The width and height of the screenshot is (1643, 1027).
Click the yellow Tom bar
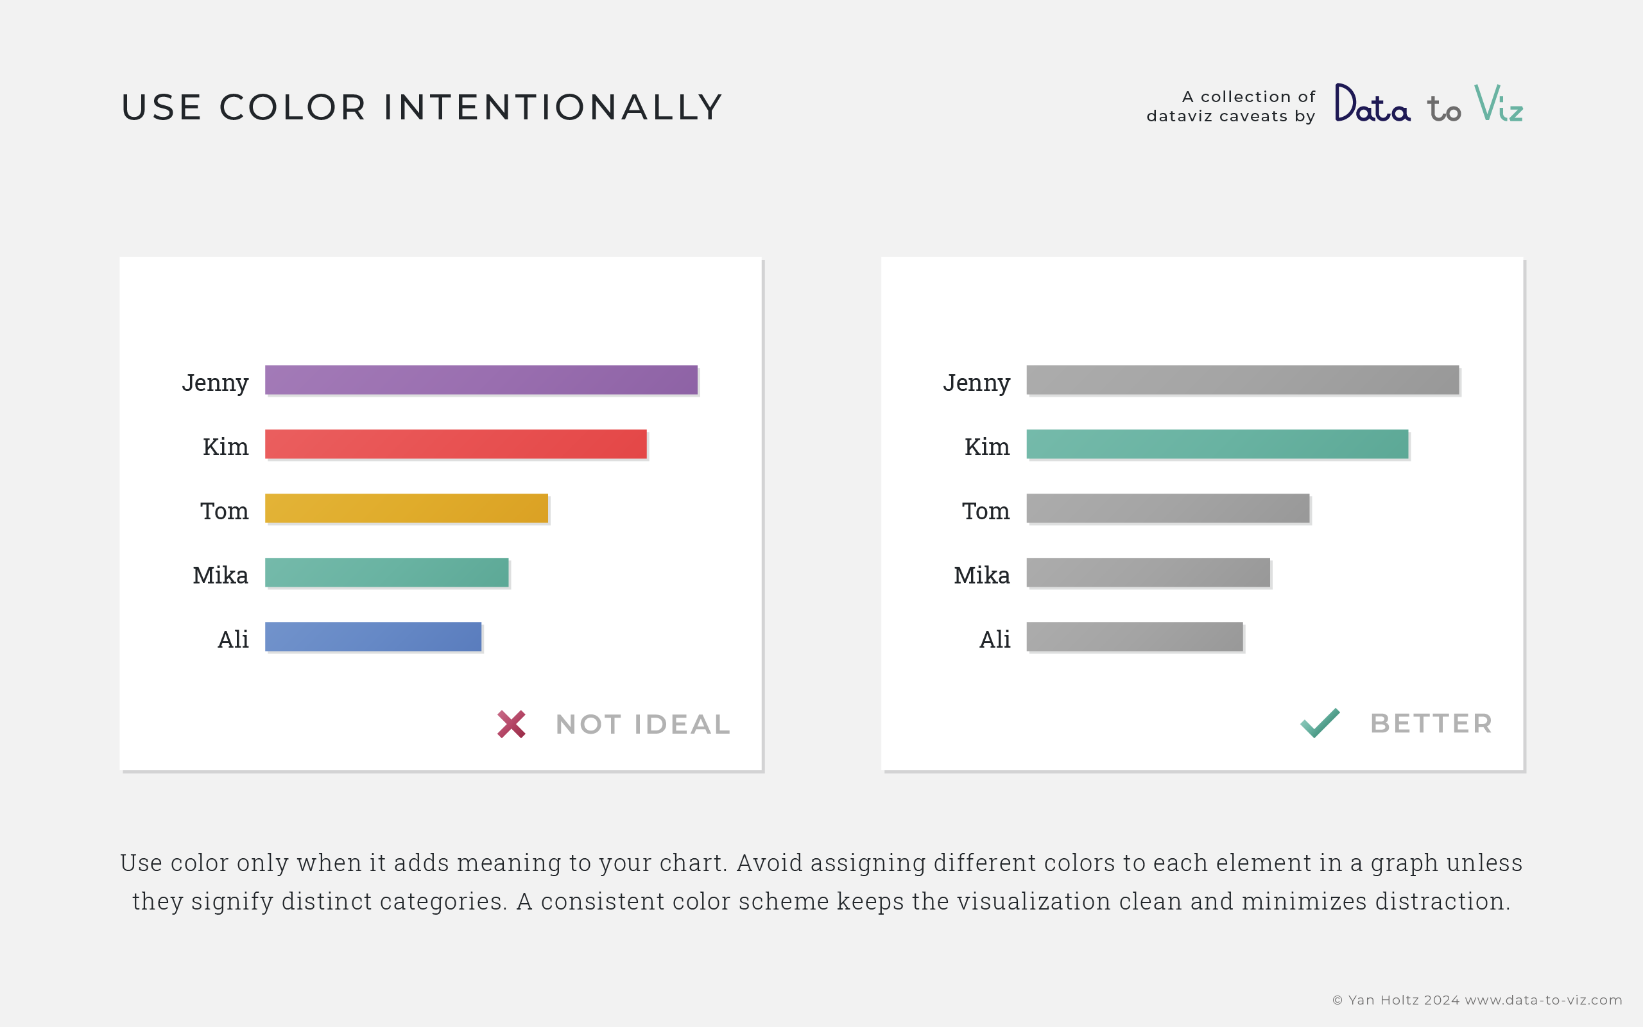(x=406, y=508)
